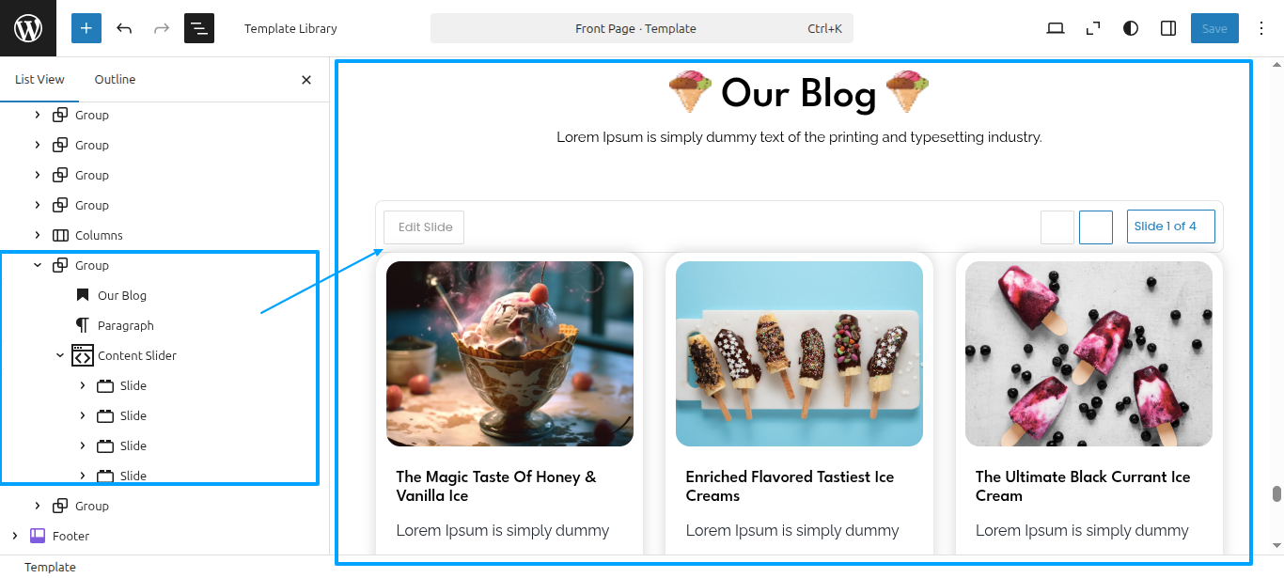Enter Zoom Out mode icon

click(x=1093, y=28)
